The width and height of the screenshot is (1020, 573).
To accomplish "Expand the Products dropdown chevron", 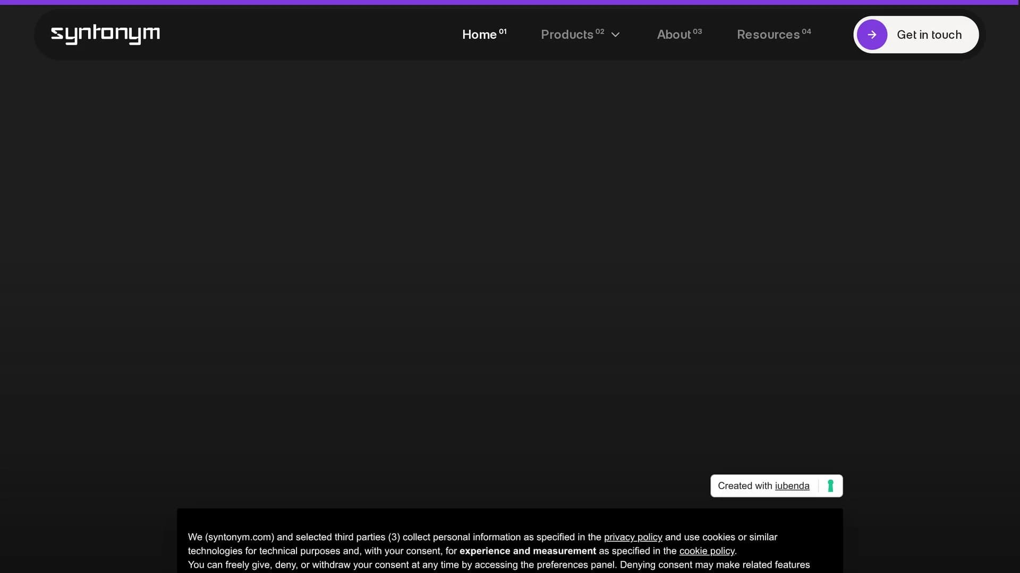I will tap(615, 35).
